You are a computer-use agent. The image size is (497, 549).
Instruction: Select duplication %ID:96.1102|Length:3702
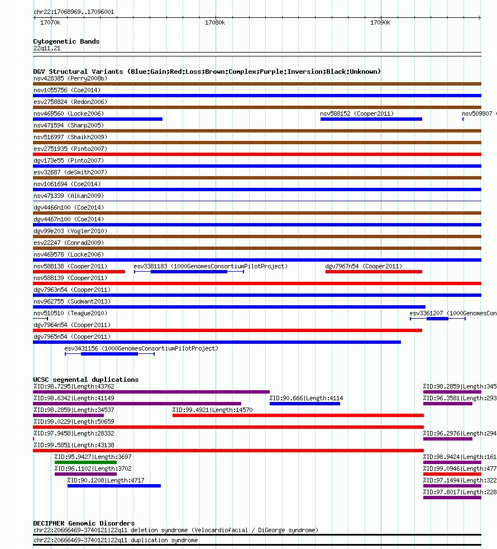(x=85, y=474)
